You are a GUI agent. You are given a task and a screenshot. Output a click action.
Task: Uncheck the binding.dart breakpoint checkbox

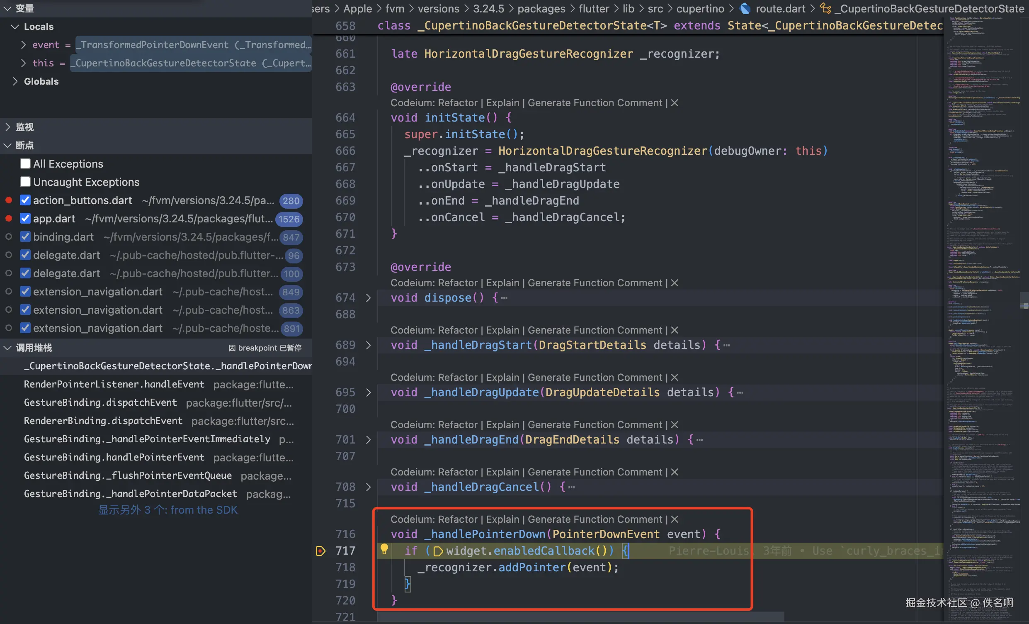(25, 236)
